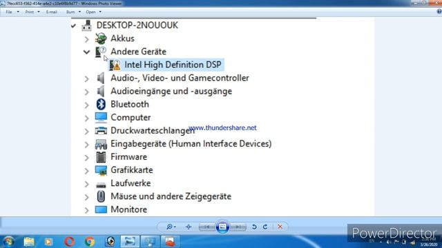Click the Help question mark icon
The height and width of the screenshot is (248, 442).
[x=439, y=12]
